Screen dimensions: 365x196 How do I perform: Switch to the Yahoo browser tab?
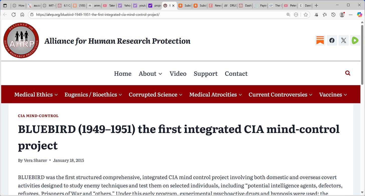[x=124, y=6]
